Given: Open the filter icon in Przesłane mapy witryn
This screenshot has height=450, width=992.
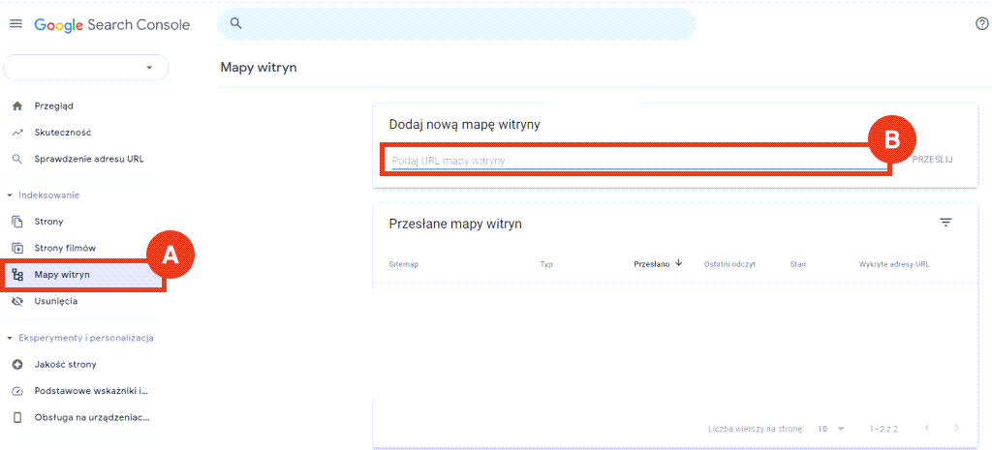Looking at the screenshot, I should [945, 223].
